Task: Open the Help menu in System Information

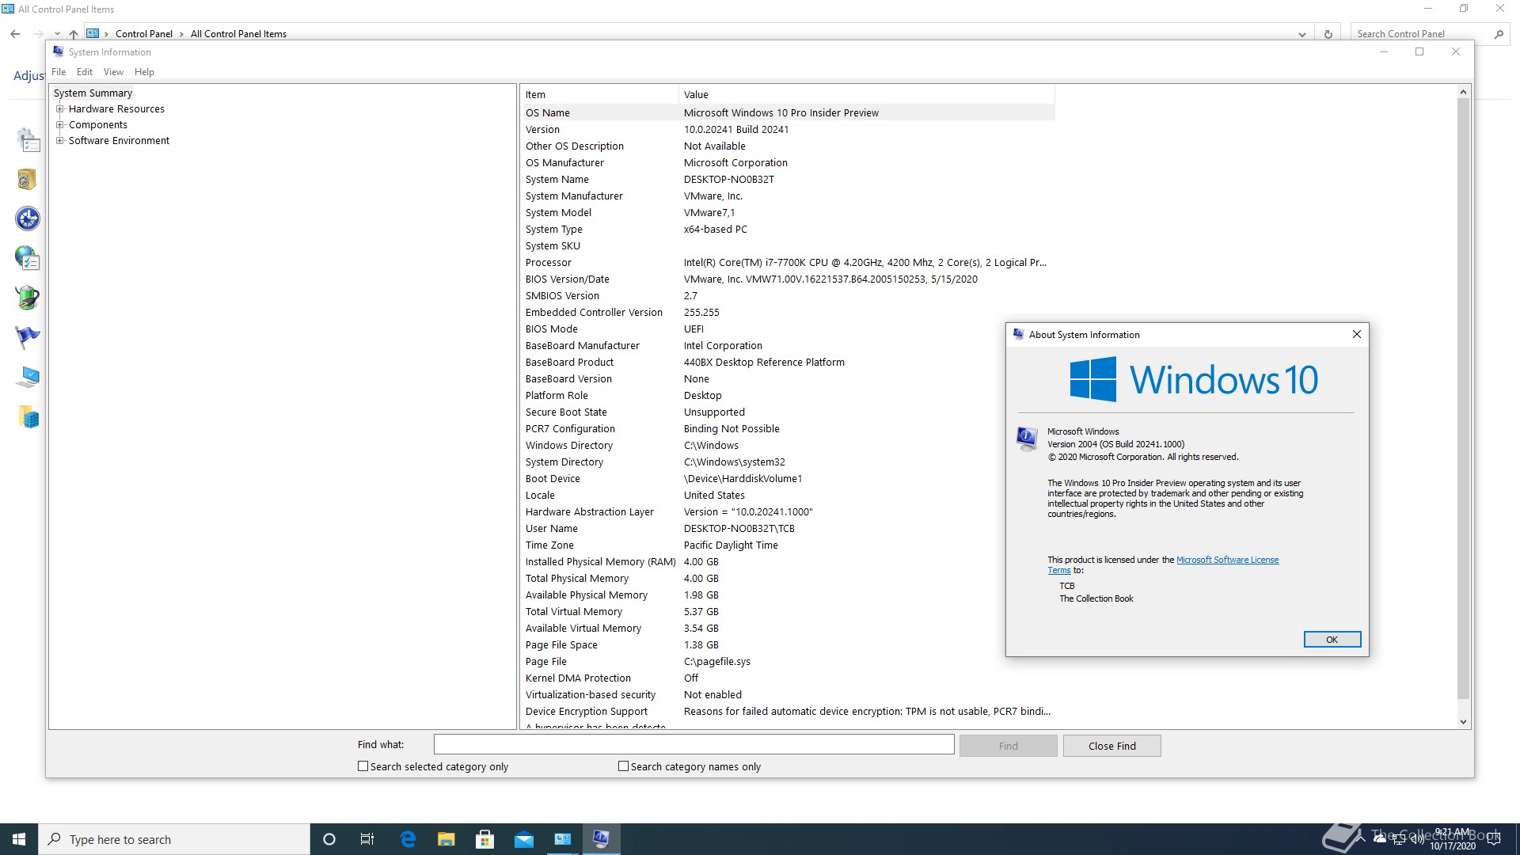Action: click(144, 72)
